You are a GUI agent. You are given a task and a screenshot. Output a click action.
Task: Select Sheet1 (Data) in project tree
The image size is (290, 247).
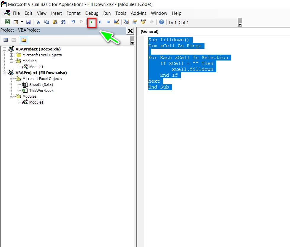[41, 85]
